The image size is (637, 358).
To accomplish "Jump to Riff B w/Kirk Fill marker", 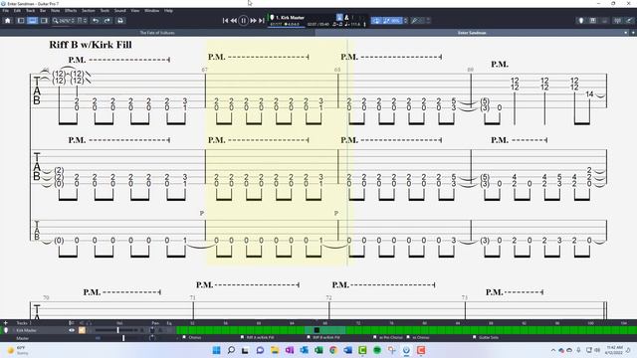I will (x=323, y=338).
